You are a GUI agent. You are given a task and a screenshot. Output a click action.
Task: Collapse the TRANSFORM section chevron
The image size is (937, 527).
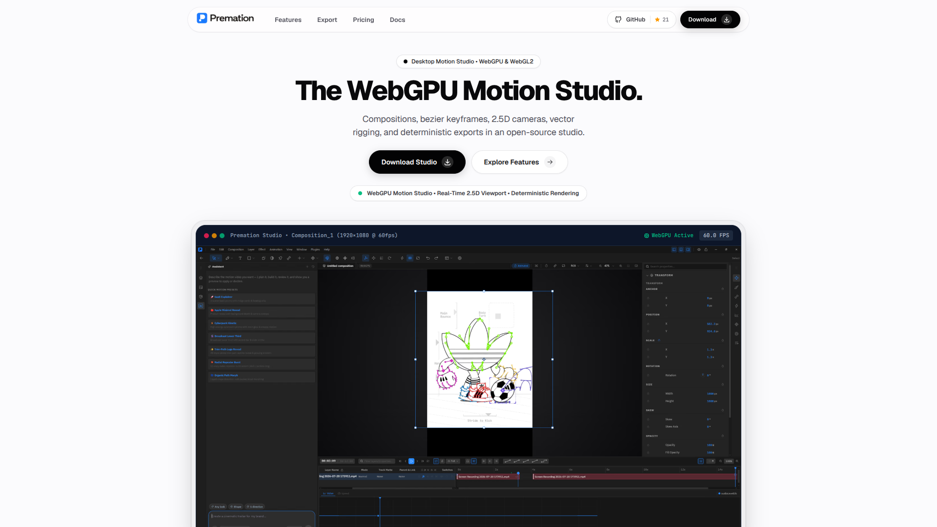click(647, 275)
